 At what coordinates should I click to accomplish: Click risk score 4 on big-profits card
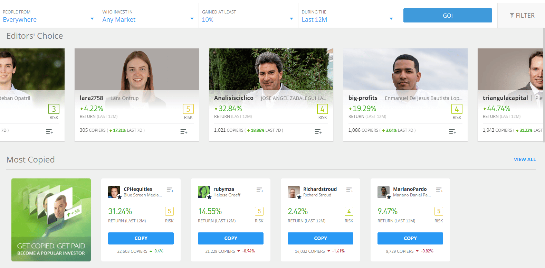[x=457, y=109]
